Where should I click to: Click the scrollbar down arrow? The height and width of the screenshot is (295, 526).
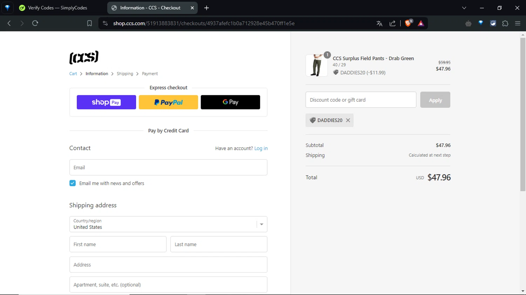[523, 291]
